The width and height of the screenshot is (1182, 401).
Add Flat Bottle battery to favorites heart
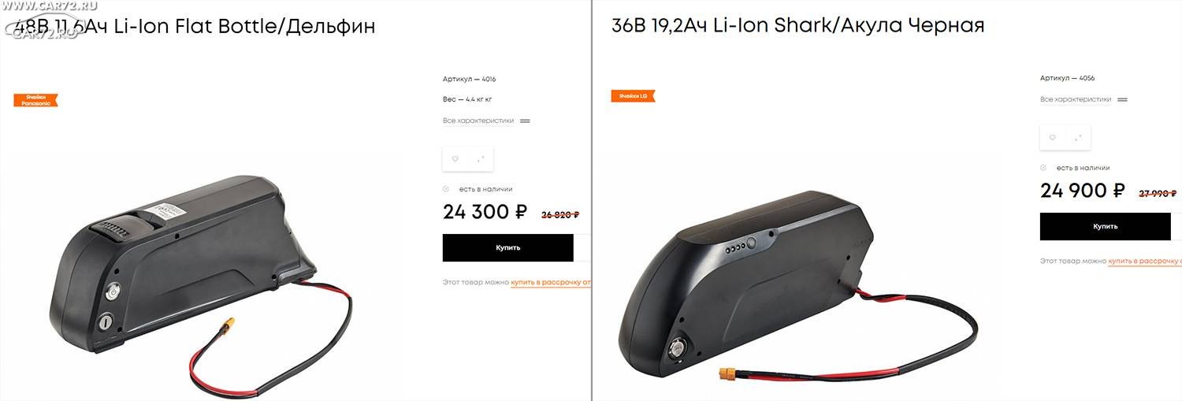pyautogui.click(x=455, y=159)
